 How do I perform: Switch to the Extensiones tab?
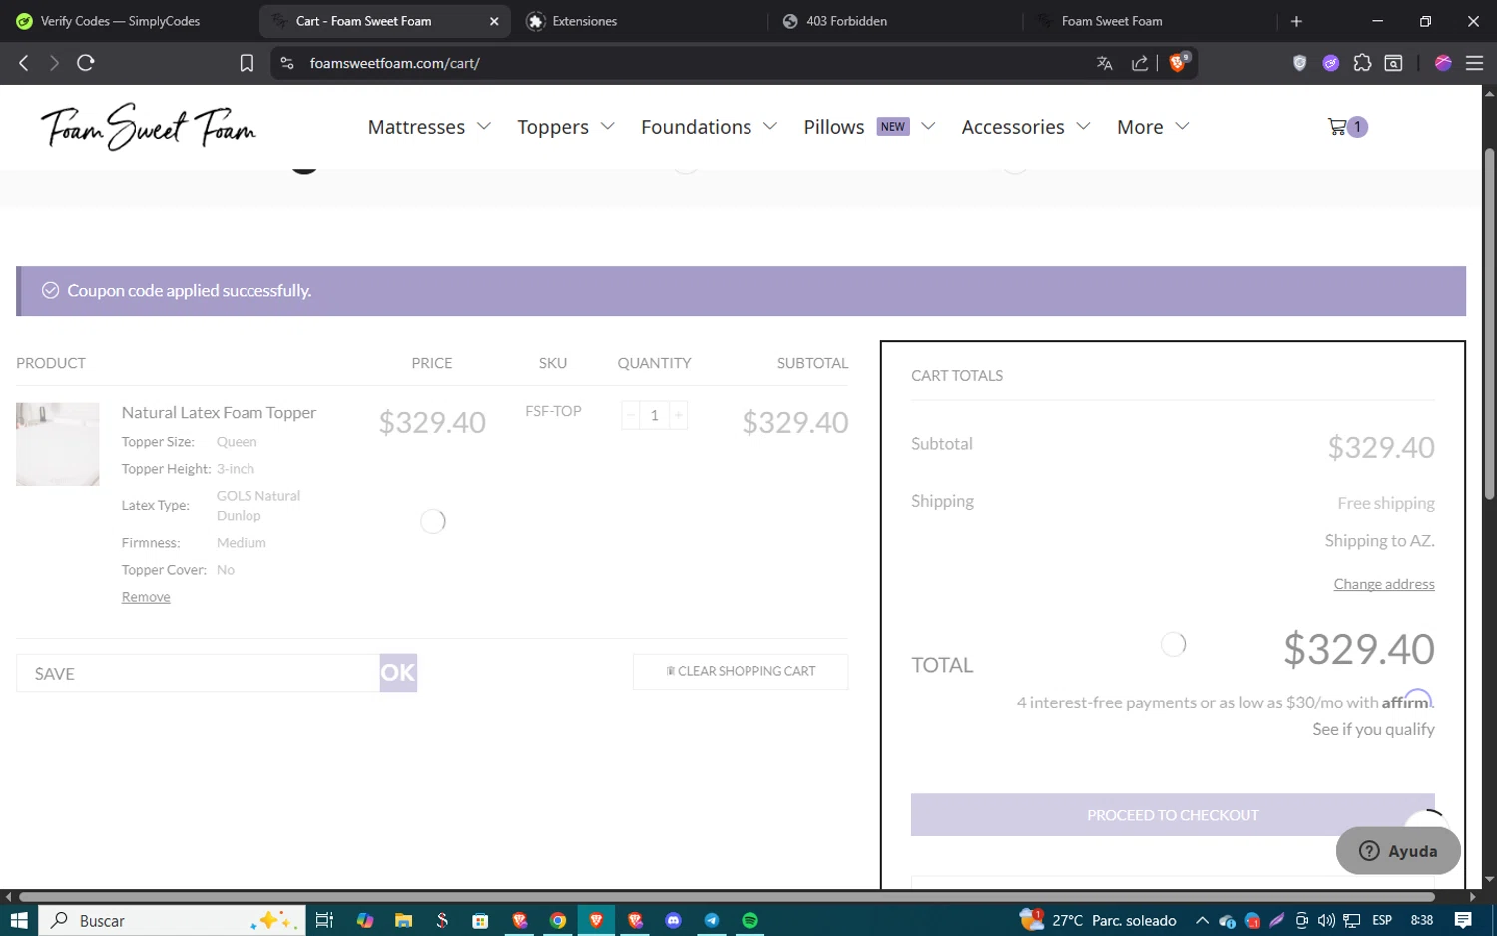point(639,21)
